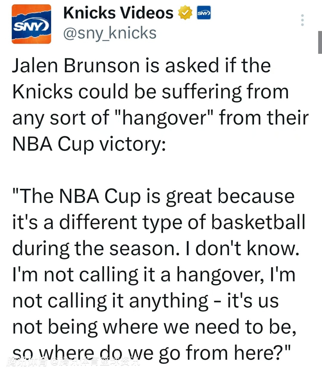Click the @腾讯体育篮球资讯 watermark text

click(x=95, y=362)
